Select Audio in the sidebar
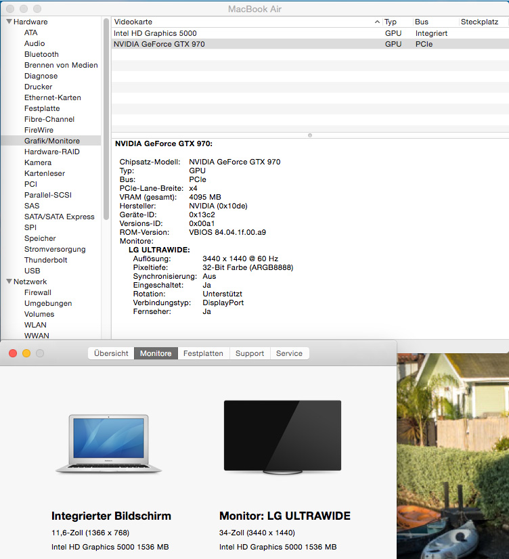The width and height of the screenshot is (509, 559). tap(35, 43)
